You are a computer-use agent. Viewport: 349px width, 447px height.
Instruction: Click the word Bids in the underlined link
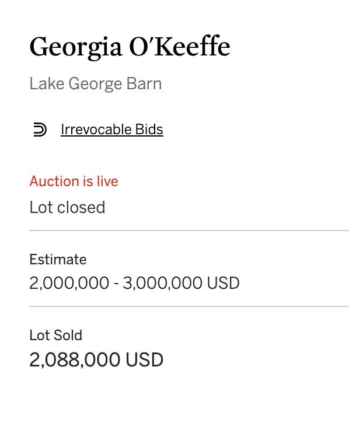(x=149, y=130)
